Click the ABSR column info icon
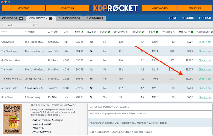Screen dimensions: 213x136 tap(82, 32)
